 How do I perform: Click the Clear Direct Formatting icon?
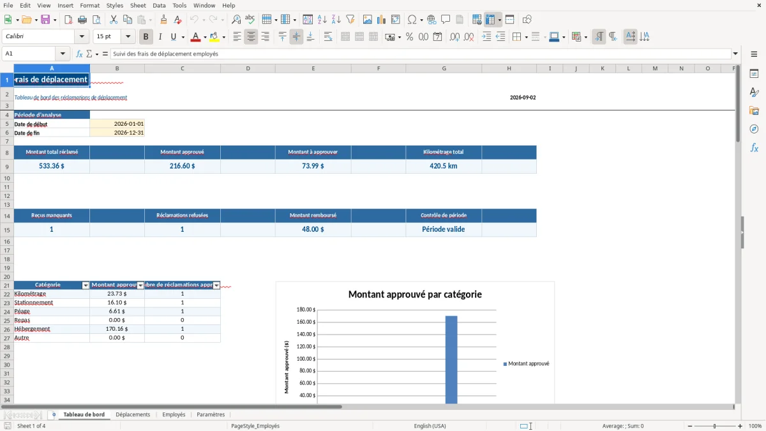[x=178, y=20]
